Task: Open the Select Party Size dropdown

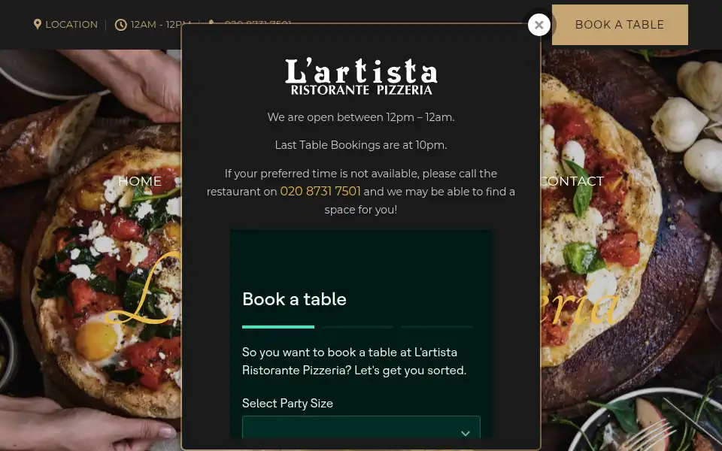Action: pyautogui.click(x=361, y=428)
